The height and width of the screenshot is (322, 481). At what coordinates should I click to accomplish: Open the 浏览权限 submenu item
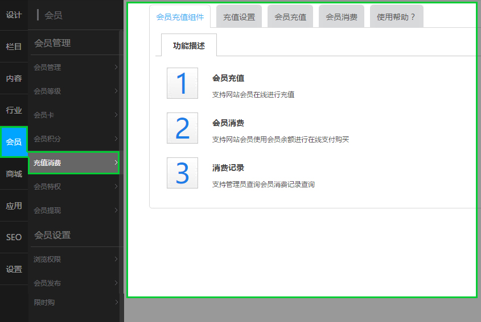[x=74, y=260]
